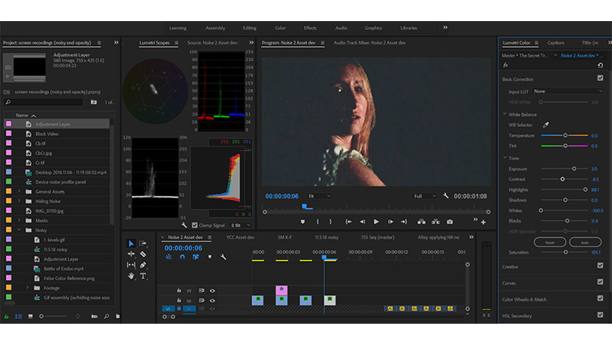
Task: Switch Project panel to icon view
Action: [31, 316]
